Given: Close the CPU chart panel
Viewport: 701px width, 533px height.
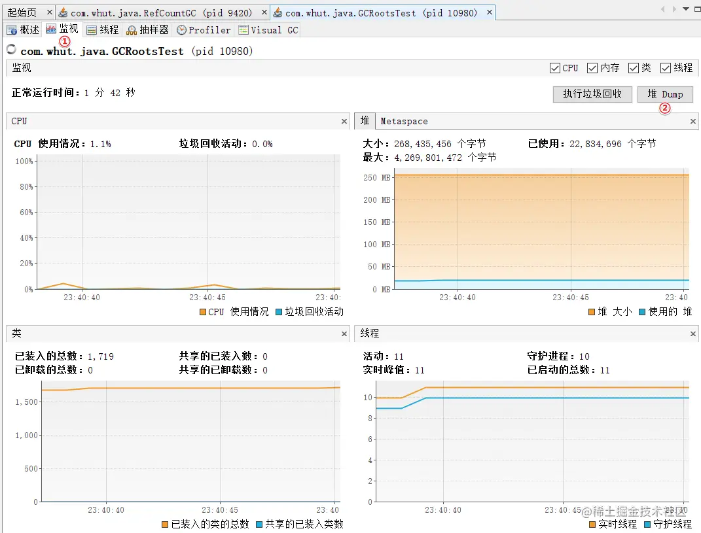Looking at the screenshot, I should click(344, 121).
